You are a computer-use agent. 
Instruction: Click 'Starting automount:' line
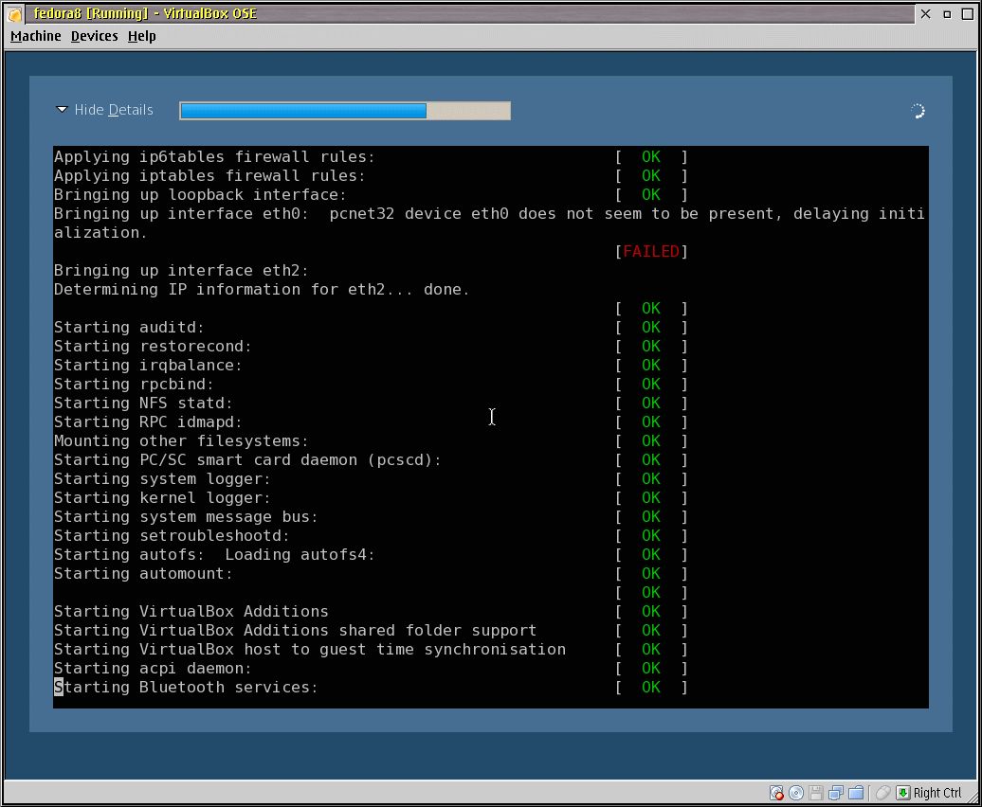pos(143,574)
